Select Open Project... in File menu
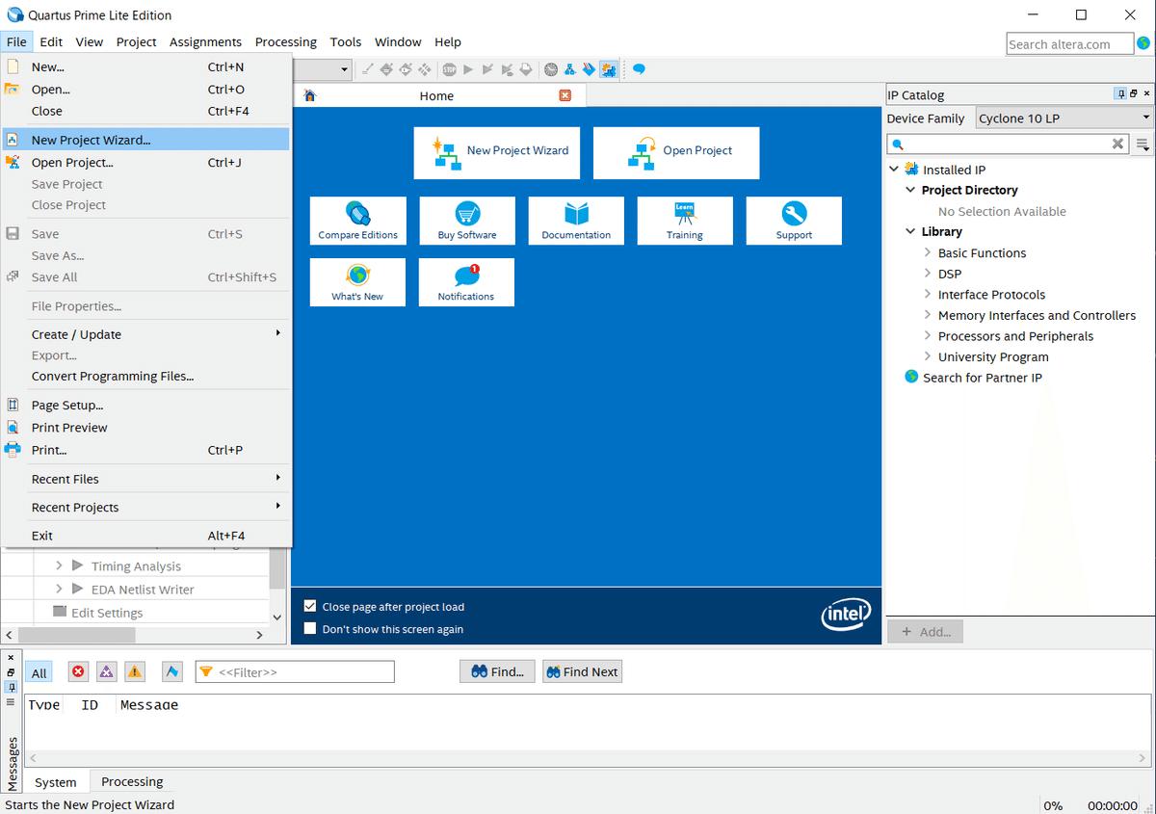The image size is (1156, 814). [x=146, y=163]
